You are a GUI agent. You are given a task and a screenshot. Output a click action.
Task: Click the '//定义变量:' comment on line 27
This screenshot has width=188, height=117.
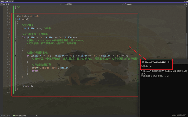tap(28, 25)
